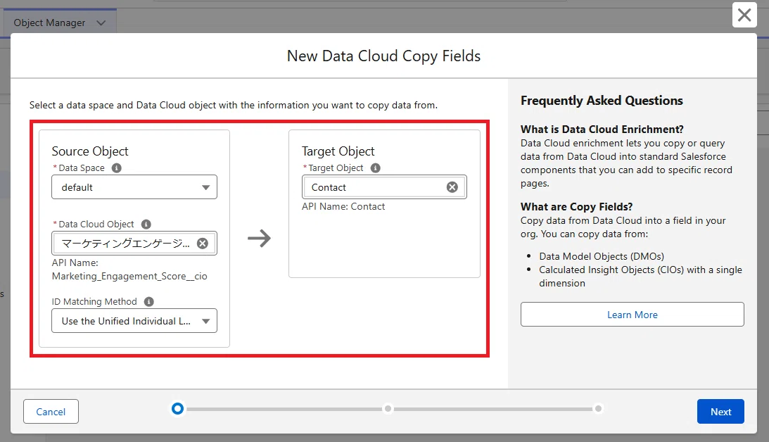Click the Data Space info icon
Viewport: 769px width, 442px height.
116,168
